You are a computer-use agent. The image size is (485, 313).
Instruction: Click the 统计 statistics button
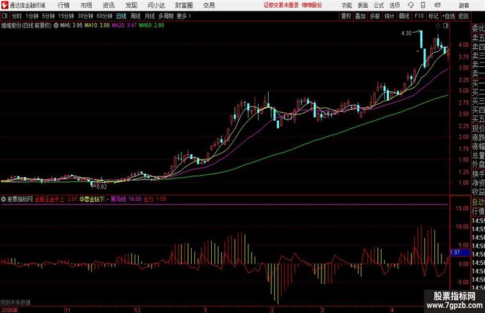click(389, 16)
